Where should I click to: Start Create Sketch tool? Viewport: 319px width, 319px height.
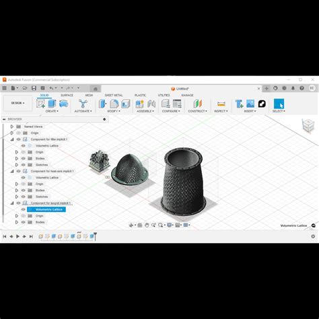point(40,104)
